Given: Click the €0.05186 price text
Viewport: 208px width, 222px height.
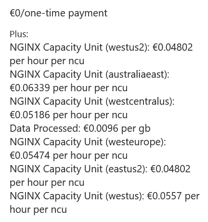Looking at the screenshot, I should 30,115.
